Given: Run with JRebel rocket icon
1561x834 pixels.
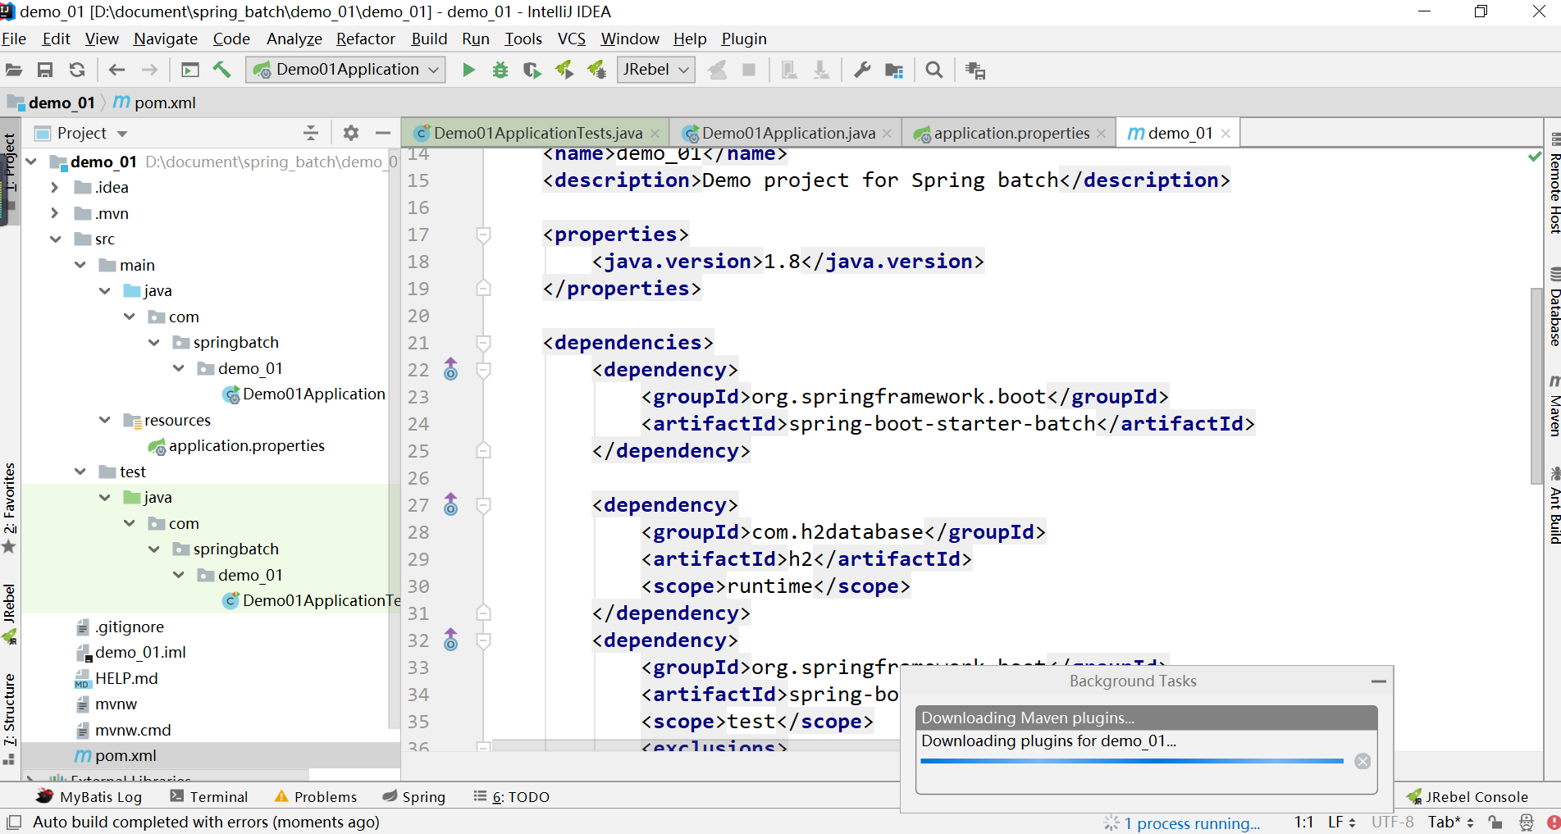Looking at the screenshot, I should point(564,71).
